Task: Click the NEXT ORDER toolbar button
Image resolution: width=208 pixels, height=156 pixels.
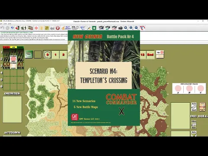Action: click(66, 28)
